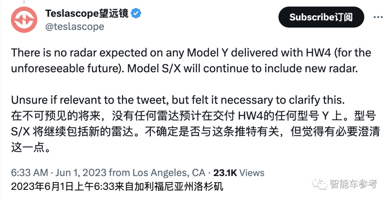Viewport: 390px width, 201px height.
Task: Click the @teslascope handle
Action: point(75,27)
